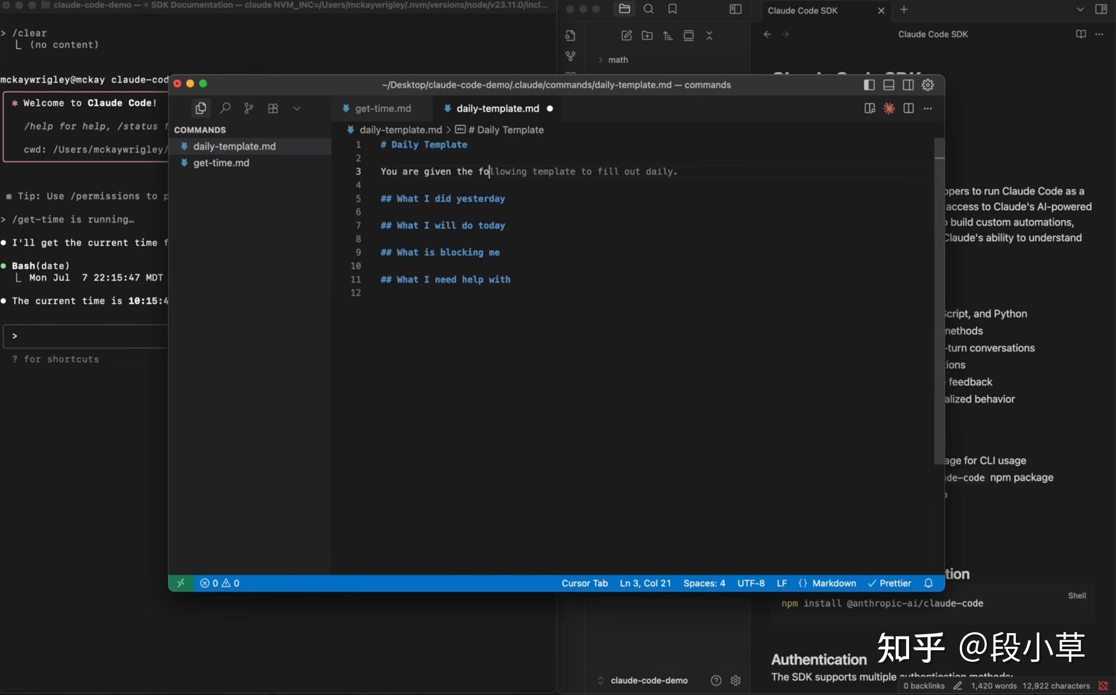1116x695 pixels.
Task: Click the Prettier status bar button
Action: coord(889,583)
